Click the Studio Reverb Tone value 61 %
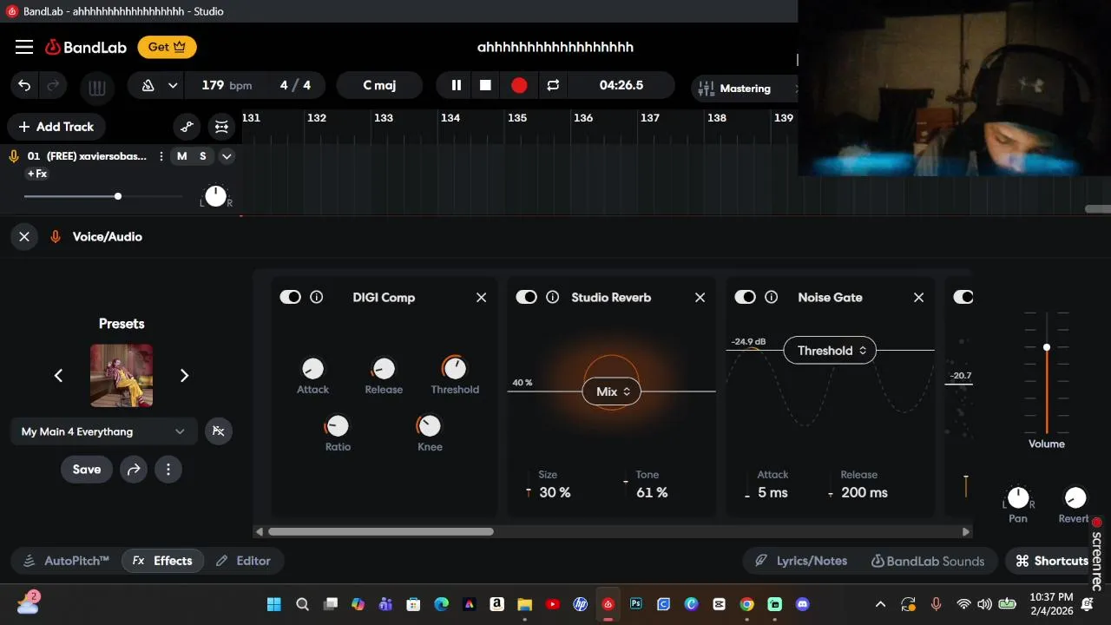Image resolution: width=1111 pixels, height=625 pixels. click(652, 492)
